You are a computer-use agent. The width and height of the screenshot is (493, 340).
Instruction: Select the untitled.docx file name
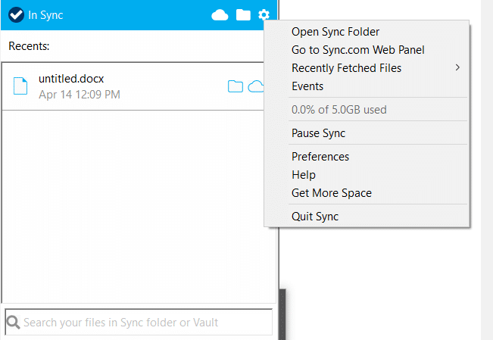[x=71, y=79]
